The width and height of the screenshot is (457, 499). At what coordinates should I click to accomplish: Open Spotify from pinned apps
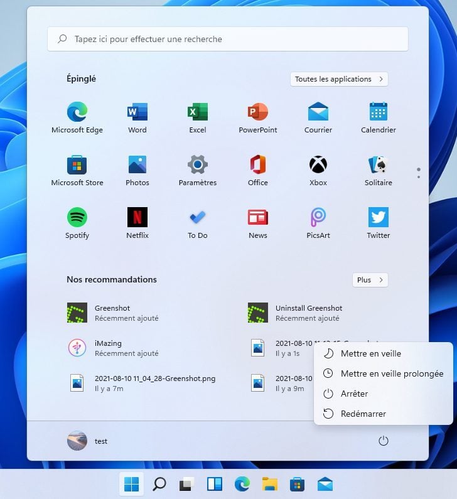point(77,223)
